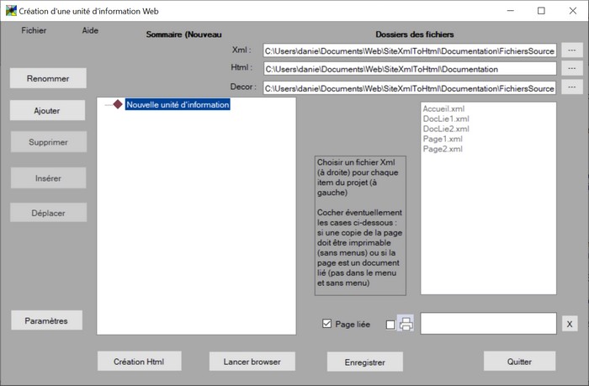
Task: Open the Fichier menu
Action: coord(34,30)
